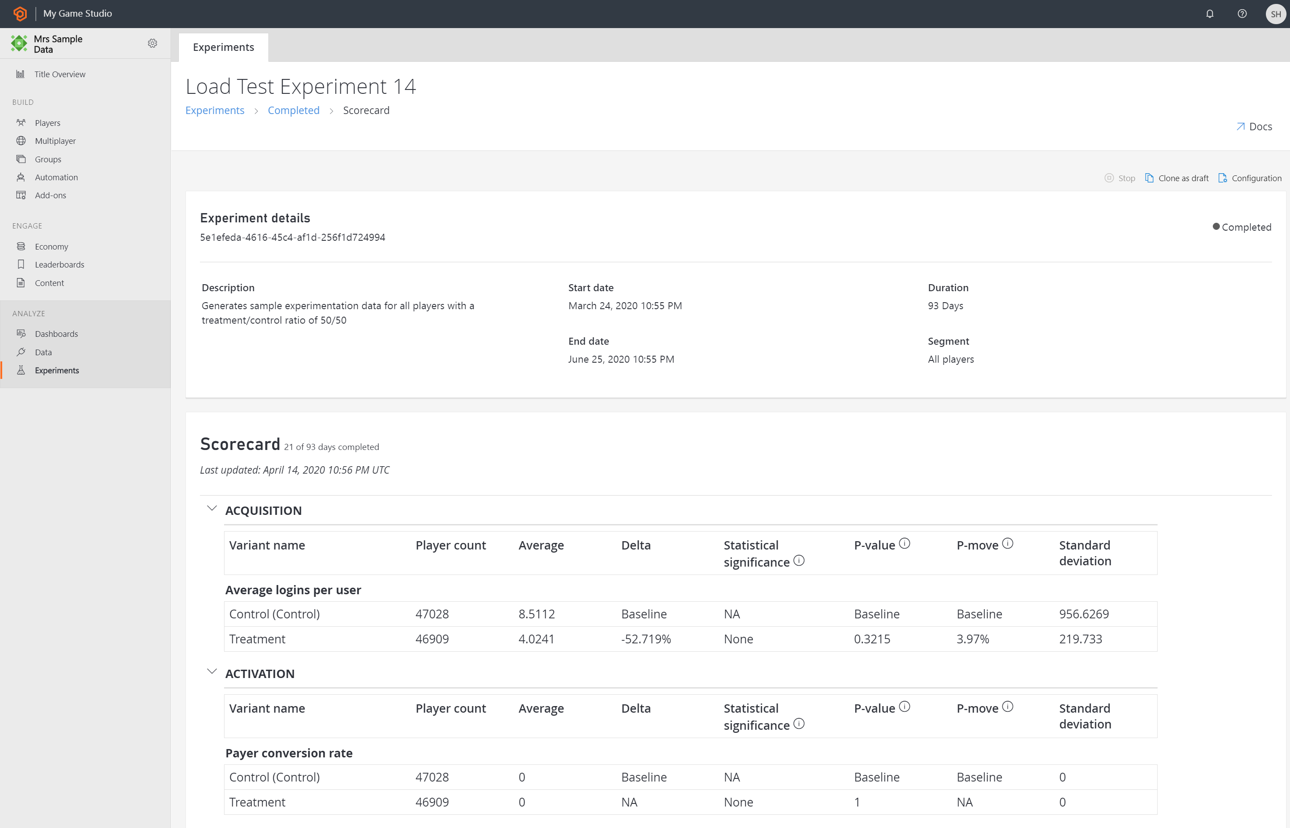
Task: Toggle Stop experiment button
Action: pos(1121,178)
